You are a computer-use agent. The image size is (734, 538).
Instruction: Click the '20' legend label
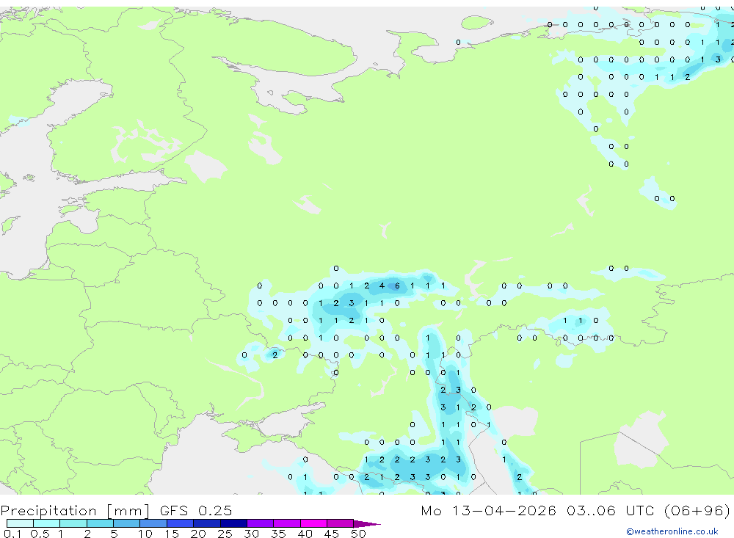pos(198,534)
